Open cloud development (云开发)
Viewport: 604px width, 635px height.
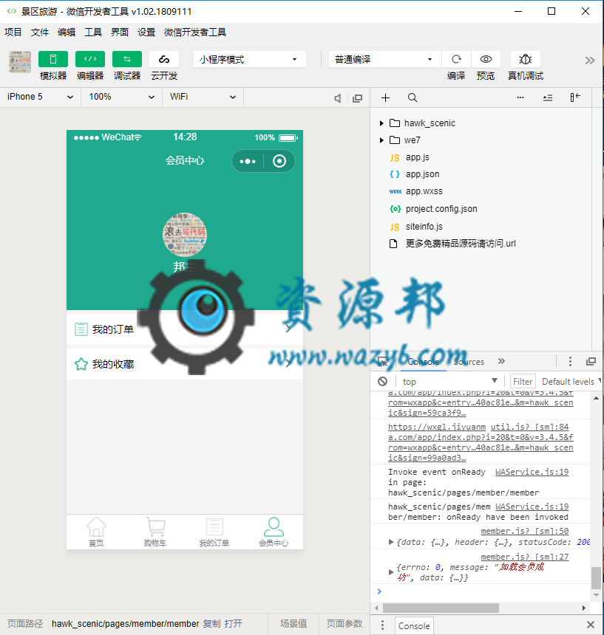(164, 59)
